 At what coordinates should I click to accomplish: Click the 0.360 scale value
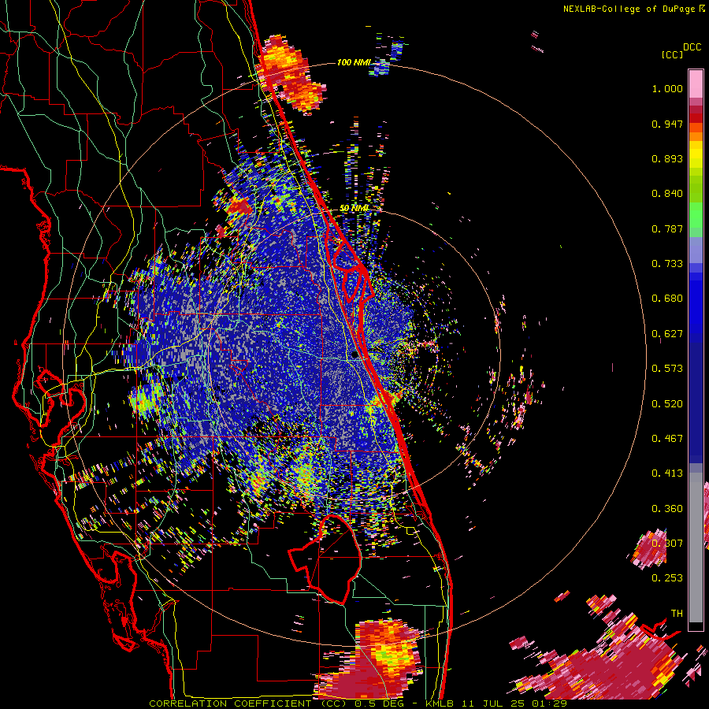tap(667, 509)
